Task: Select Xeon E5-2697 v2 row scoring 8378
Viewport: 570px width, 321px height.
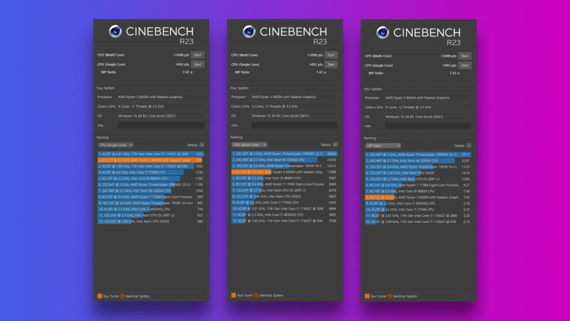Action: [284, 190]
